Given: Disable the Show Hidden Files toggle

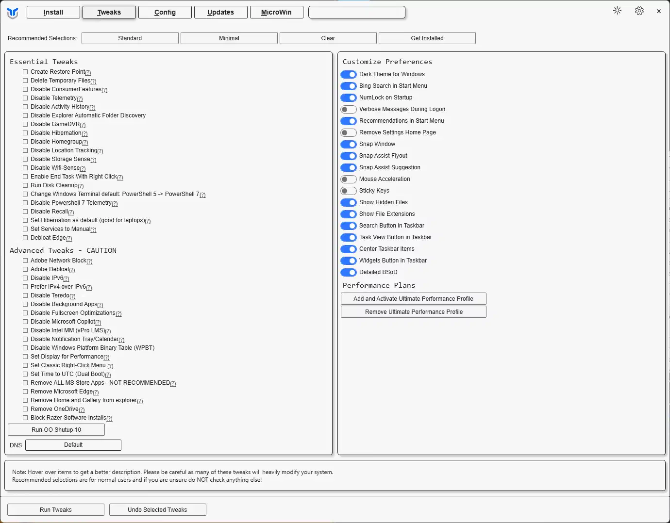Looking at the screenshot, I should click(x=349, y=202).
